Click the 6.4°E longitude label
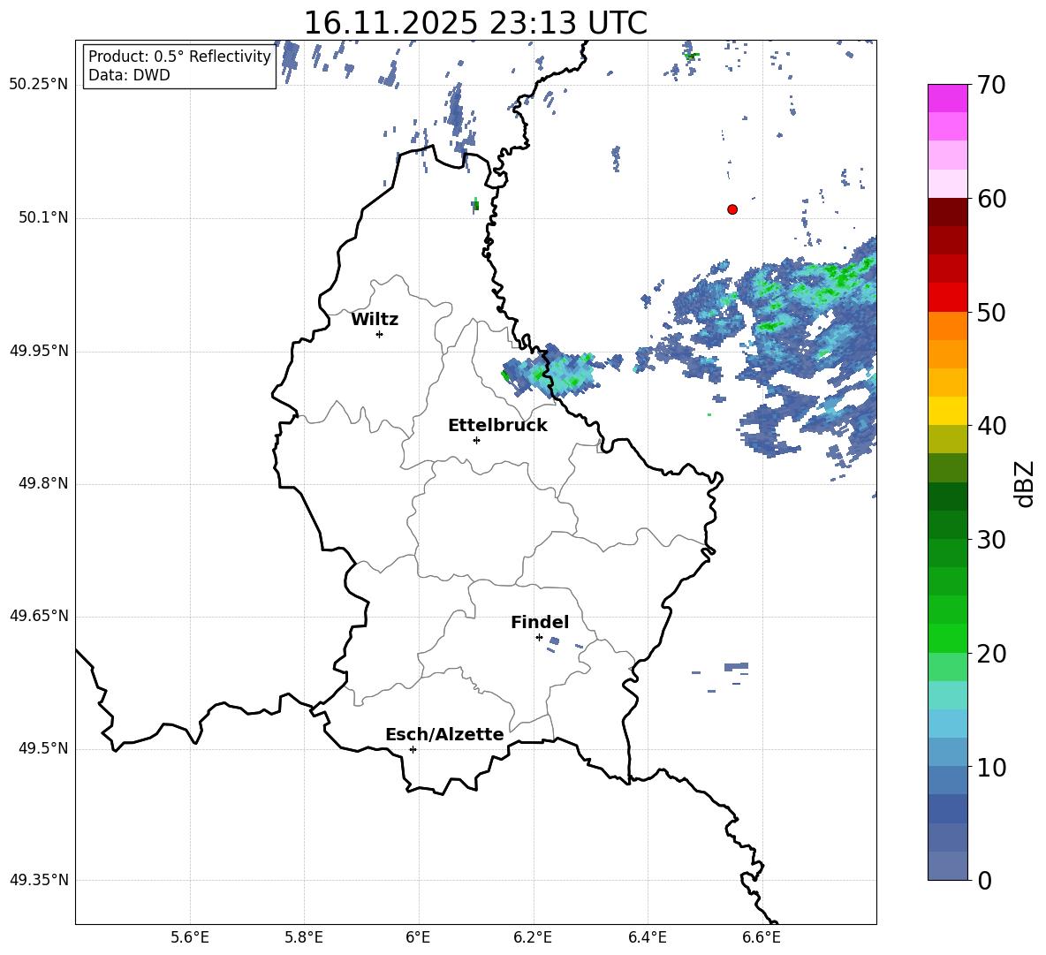1046x955 pixels. click(x=648, y=937)
